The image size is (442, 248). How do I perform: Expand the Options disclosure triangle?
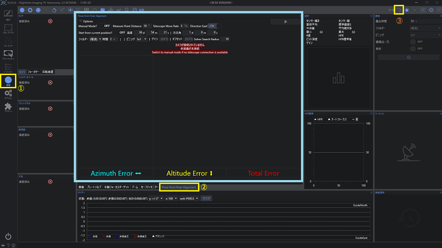coord(80,21)
